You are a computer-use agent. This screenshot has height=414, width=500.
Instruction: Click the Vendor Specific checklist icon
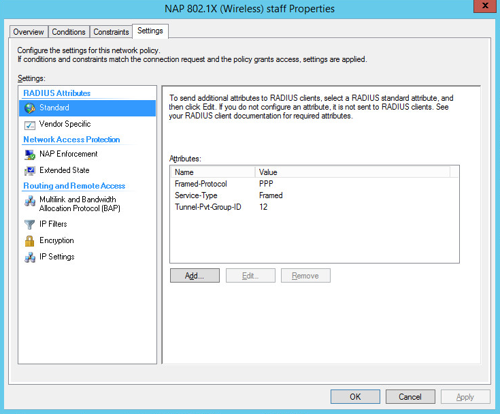pos(30,125)
